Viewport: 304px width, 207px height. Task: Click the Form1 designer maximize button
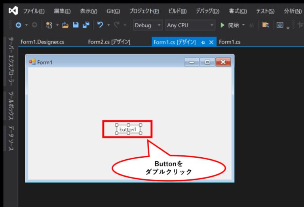(x=207, y=62)
